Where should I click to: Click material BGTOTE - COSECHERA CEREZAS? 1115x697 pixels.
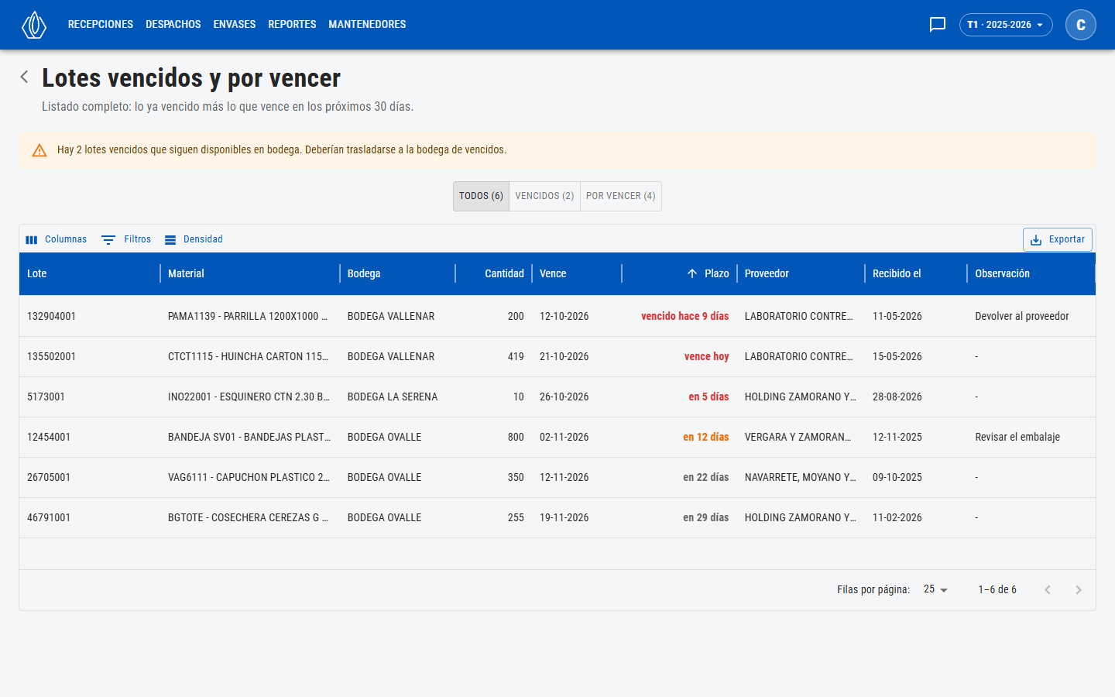pos(249,517)
